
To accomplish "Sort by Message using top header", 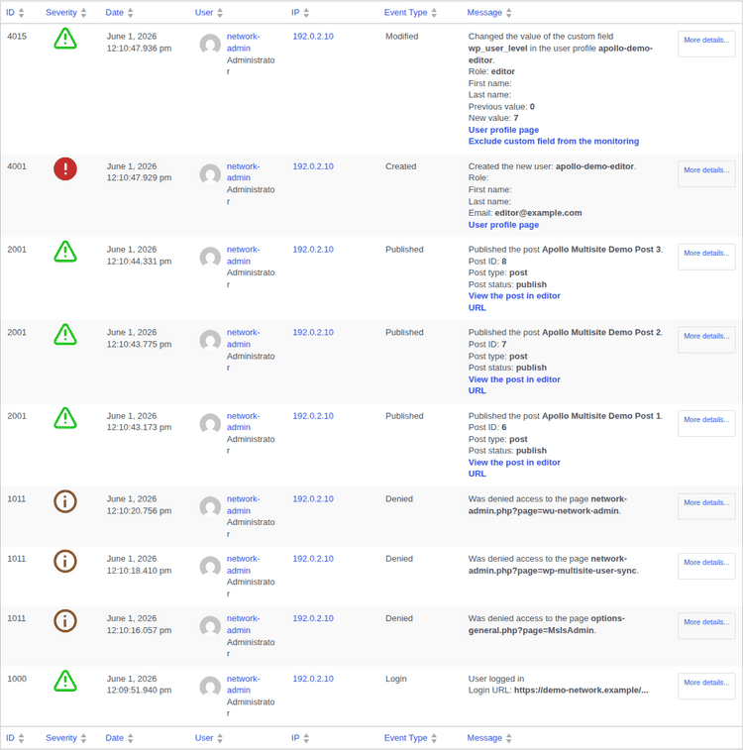I will coord(489,13).
